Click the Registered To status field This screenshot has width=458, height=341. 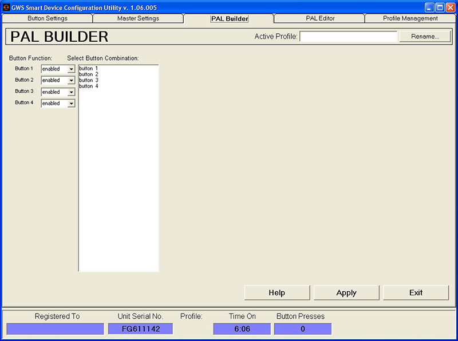(x=55, y=329)
